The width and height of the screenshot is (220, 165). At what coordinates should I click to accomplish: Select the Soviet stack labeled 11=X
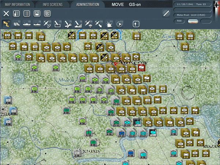click(x=111, y=69)
